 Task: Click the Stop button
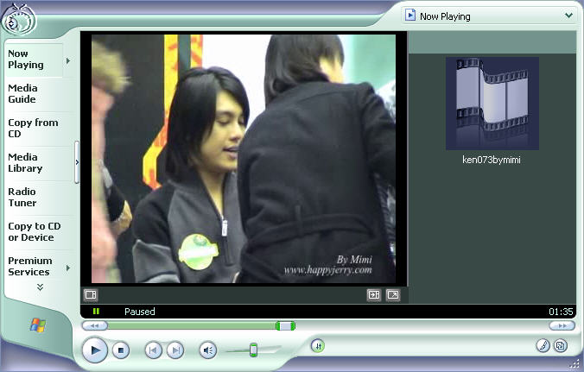[121, 350]
